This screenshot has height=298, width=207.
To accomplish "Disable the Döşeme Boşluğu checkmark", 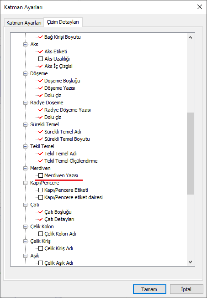I will (41, 81).
